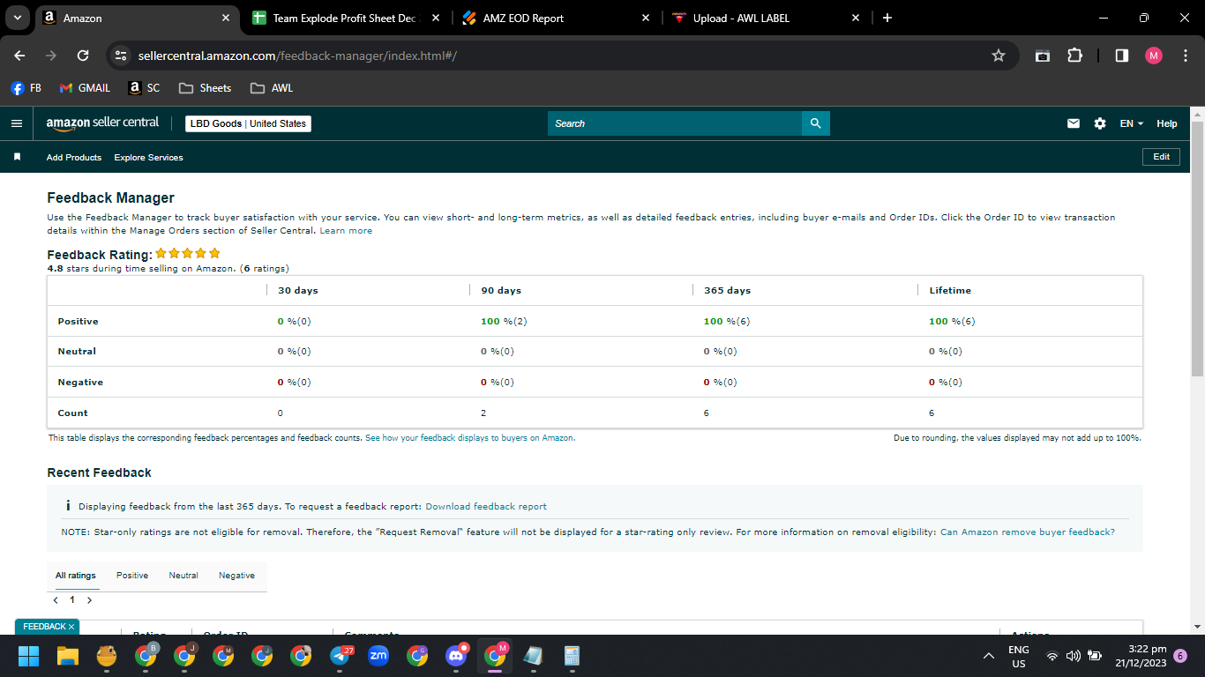
Task: Open the Seller Central settings gear
Action: coord(1100,123)
